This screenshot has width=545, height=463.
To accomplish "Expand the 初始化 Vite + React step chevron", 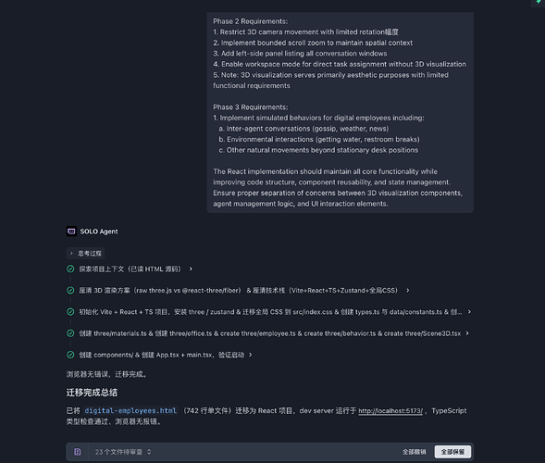I will click(469, 312).
